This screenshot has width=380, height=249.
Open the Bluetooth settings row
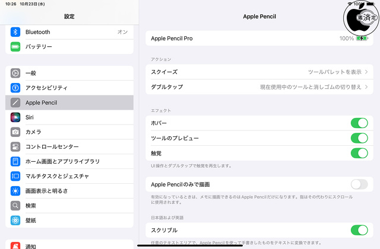(x=69, y=32)
